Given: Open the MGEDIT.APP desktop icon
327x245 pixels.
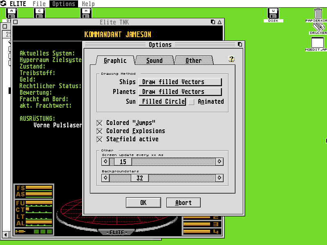Looking at the screenshot, I should point(318,43).
